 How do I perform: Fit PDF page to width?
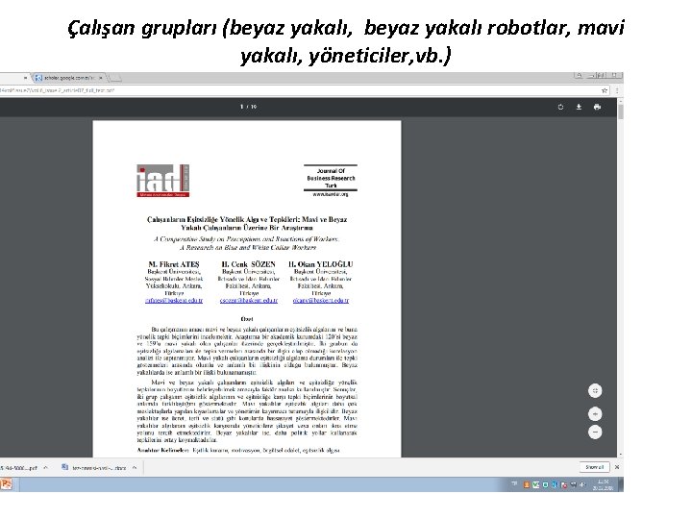[x=595, y=390]
